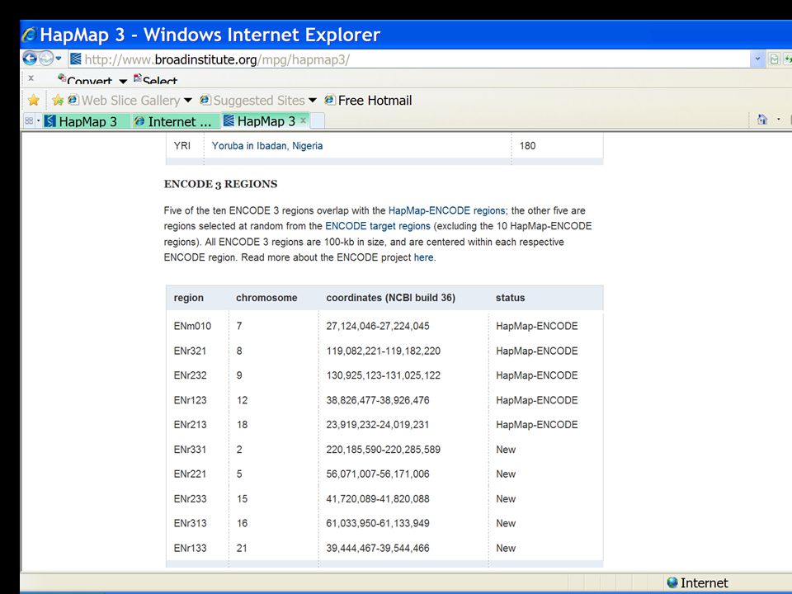This screenshot has width=792, height=594.
Task: Follow the ENCODE target regions link
Action: click(x=378, y=226)
